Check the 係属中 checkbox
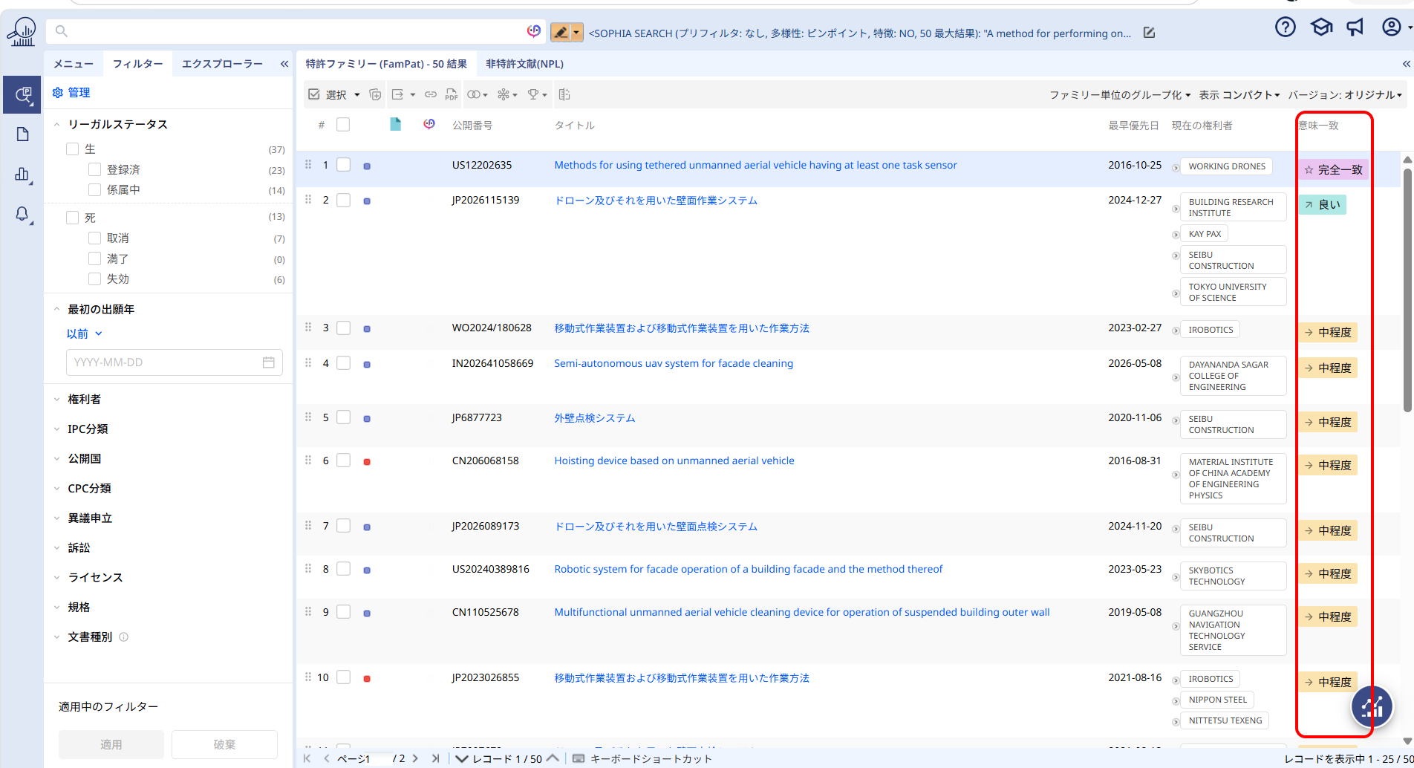 click(x=94, y=189)
